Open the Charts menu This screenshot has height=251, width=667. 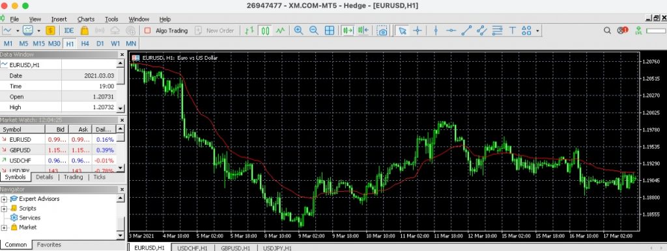point(86,19)
